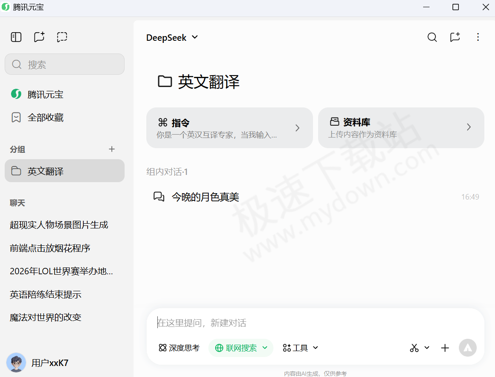
Task: Add a new group with plus next to 分组
Action: click(x=112, y=149)
